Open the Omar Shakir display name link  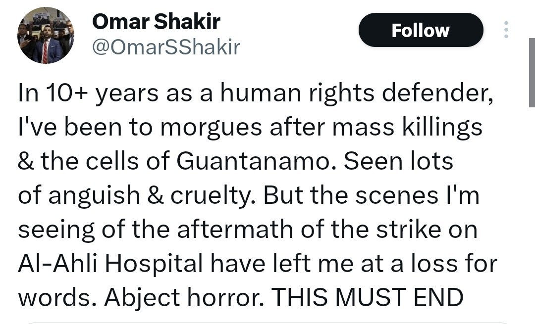pos(156,21)
